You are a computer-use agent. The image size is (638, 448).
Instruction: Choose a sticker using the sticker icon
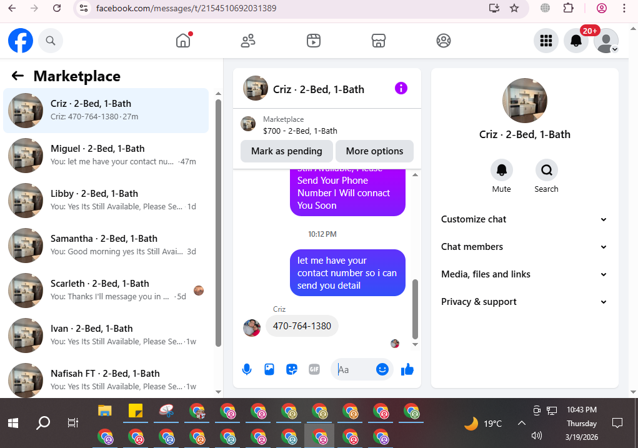(292, 369)
